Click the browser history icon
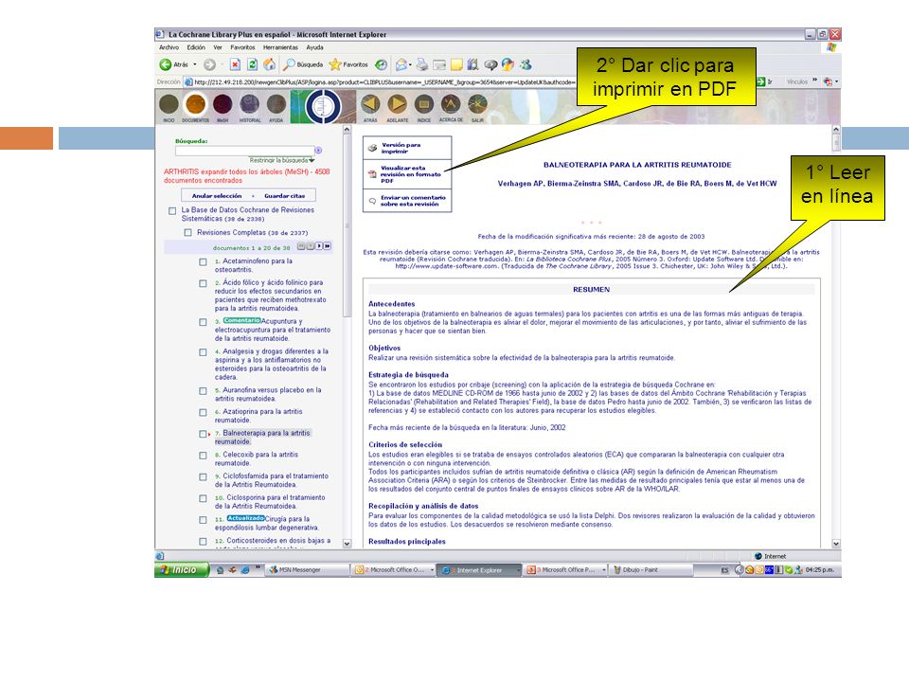 (x=381, y=64)
